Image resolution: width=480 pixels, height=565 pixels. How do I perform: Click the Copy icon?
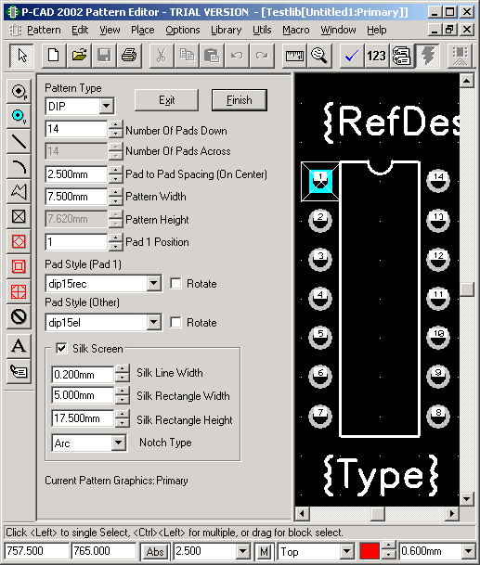[x=187, y=56]
